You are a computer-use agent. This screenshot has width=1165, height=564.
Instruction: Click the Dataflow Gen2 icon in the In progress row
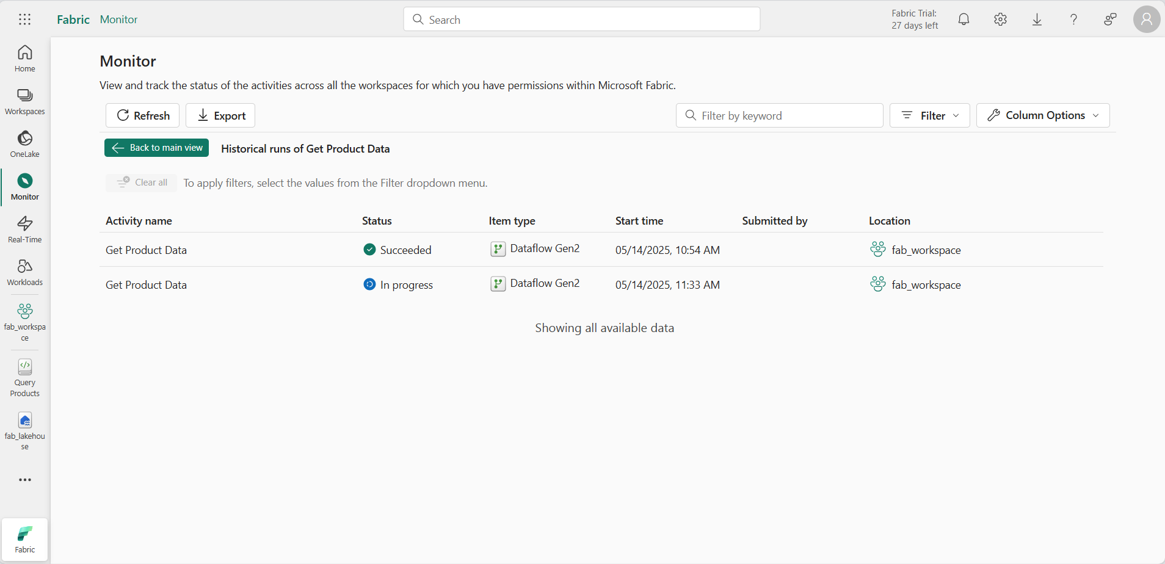coord(498,284)
